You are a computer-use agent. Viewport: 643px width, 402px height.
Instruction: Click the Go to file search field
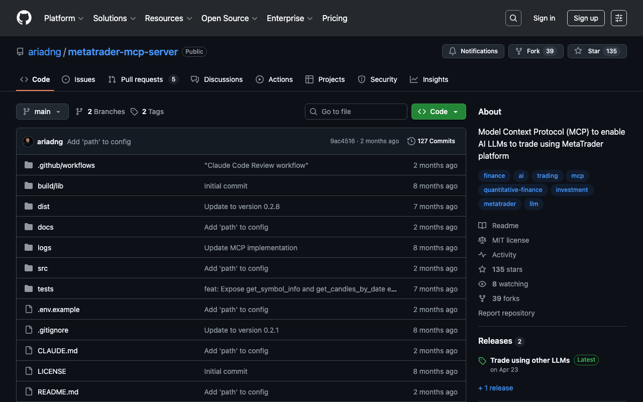pyautogui.click(x=356, y=112)
